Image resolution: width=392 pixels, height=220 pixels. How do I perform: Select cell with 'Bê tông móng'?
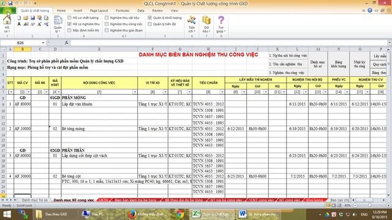tap(99, 129)
